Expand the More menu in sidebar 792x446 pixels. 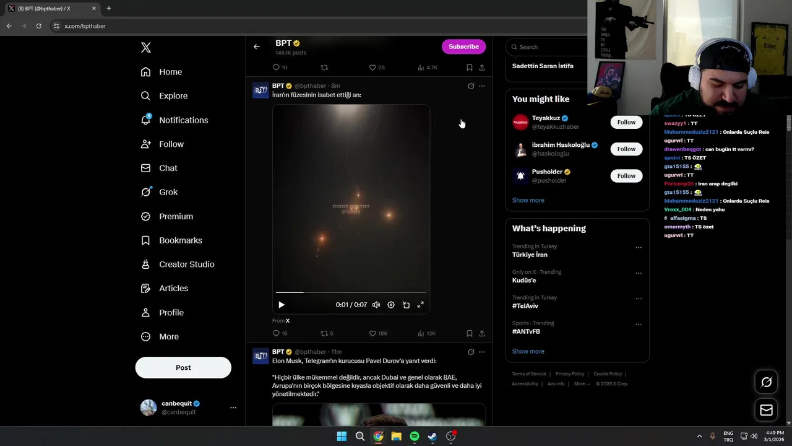160,337
